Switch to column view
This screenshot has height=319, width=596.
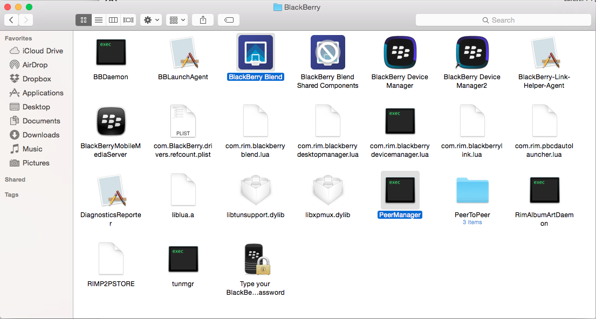(113, 20)
